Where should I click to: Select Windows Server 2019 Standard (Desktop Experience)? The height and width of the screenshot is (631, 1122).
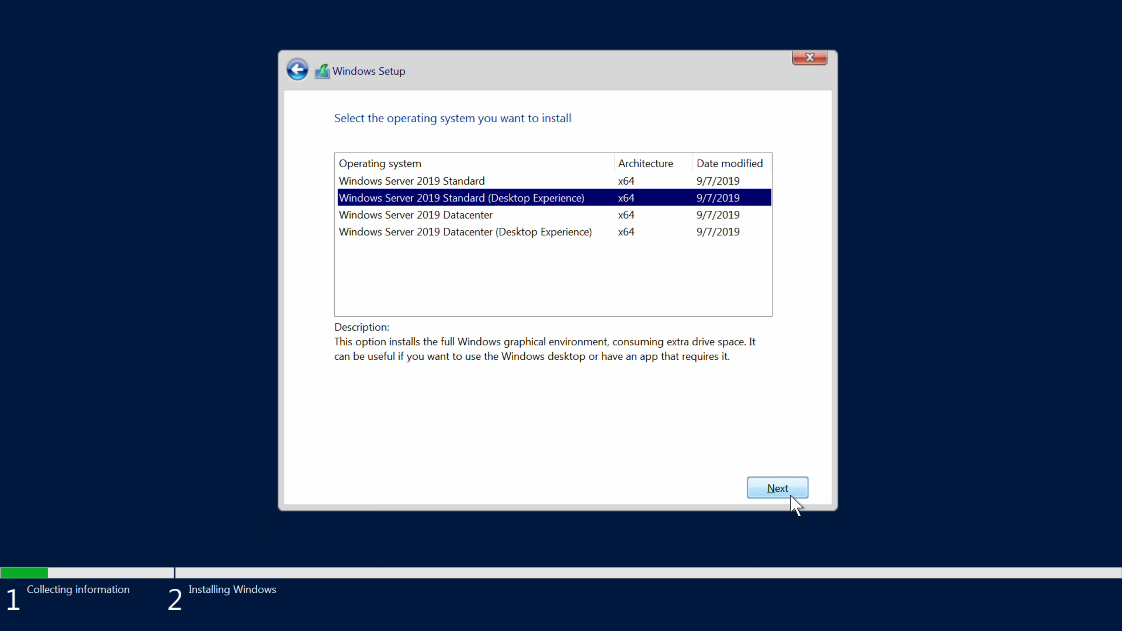pos(554,198)
